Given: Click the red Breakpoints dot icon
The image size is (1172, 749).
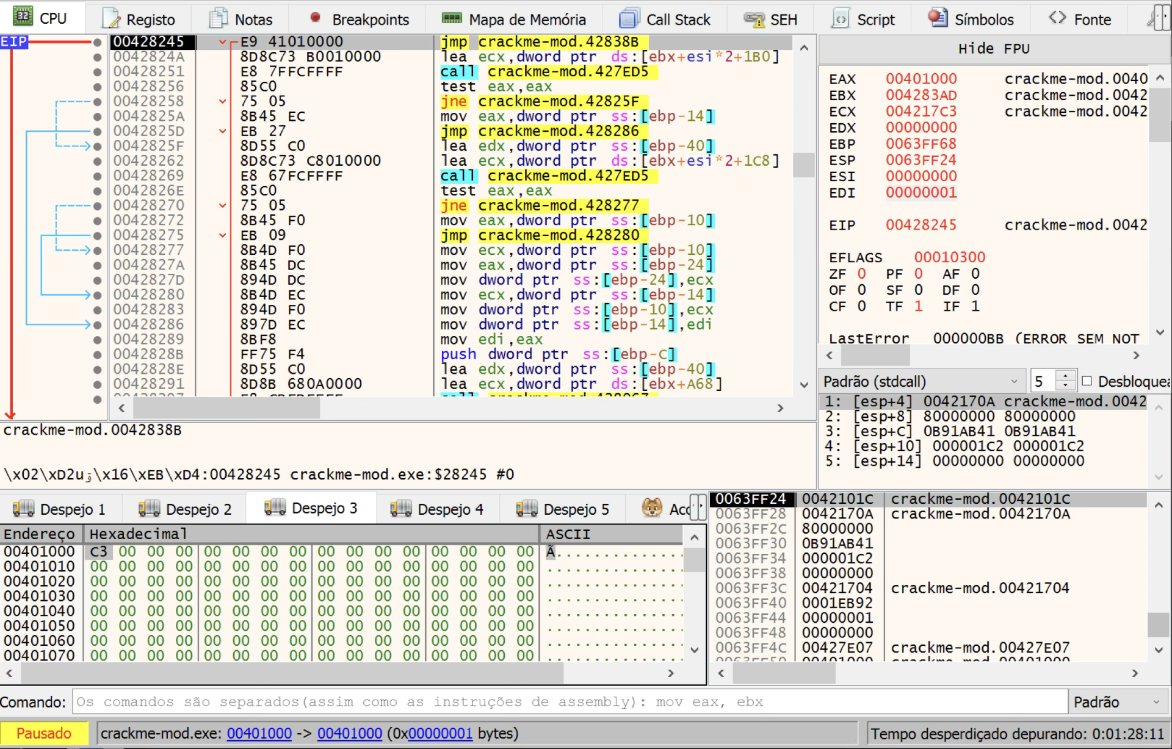Looking at the screenshot, I should tap(315, 18).
